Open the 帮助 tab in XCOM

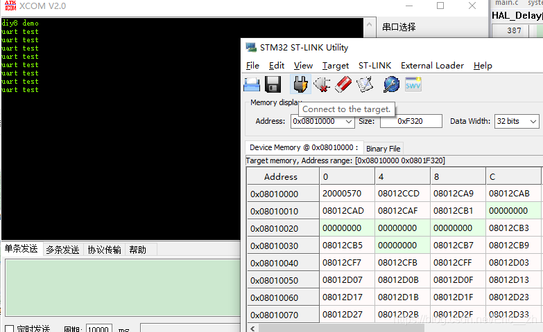pyautogui.click(x=137, y=250)
